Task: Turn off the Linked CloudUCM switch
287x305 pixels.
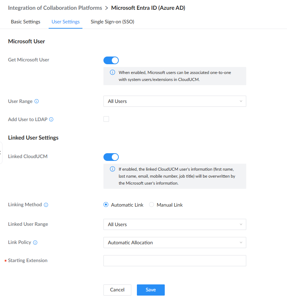Action: [x=111, y=157]
